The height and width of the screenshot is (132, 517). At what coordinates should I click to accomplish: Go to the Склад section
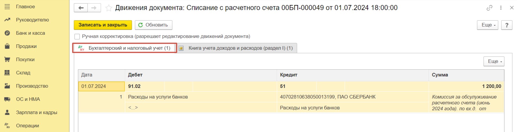[23, 73]
